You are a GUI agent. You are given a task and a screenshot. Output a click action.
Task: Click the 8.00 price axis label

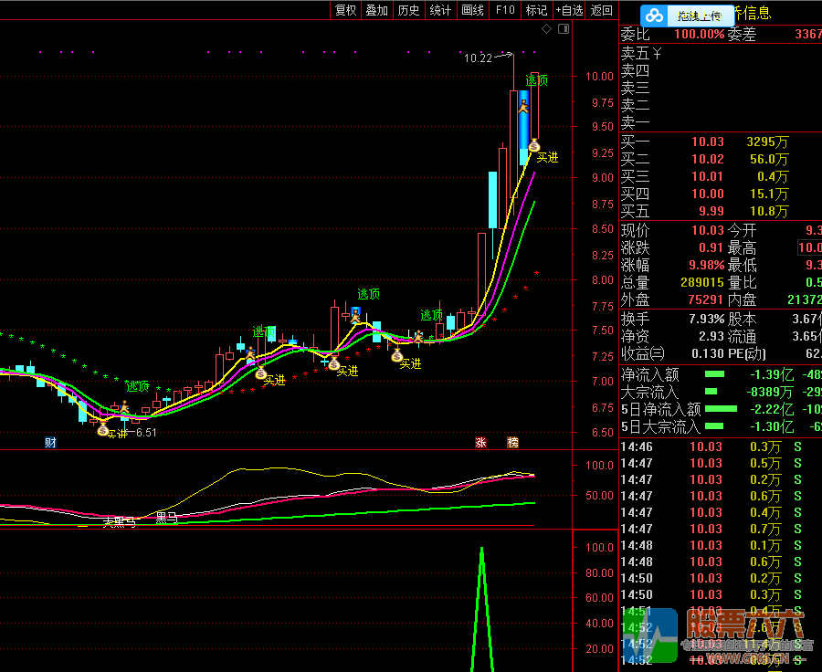(602, 279)
